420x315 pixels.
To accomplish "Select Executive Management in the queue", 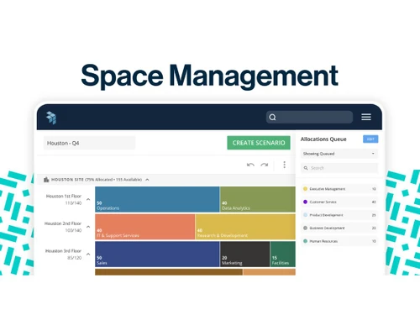I will pos(339,189).
